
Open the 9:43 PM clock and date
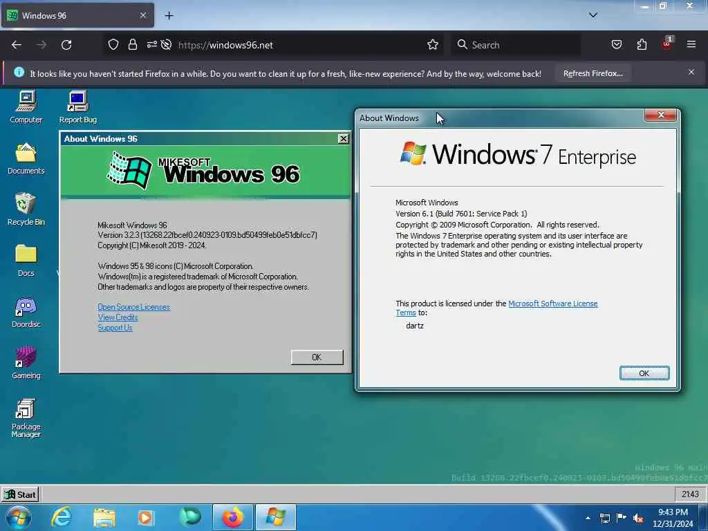[673, 518]
